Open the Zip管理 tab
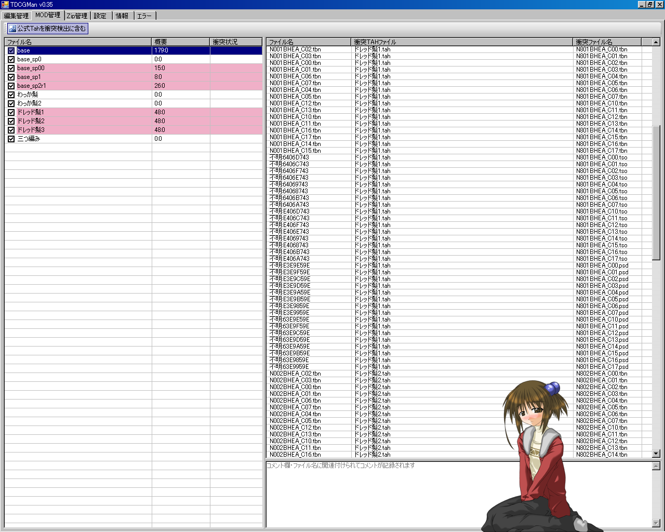665x532 pixels. [77, 16]
